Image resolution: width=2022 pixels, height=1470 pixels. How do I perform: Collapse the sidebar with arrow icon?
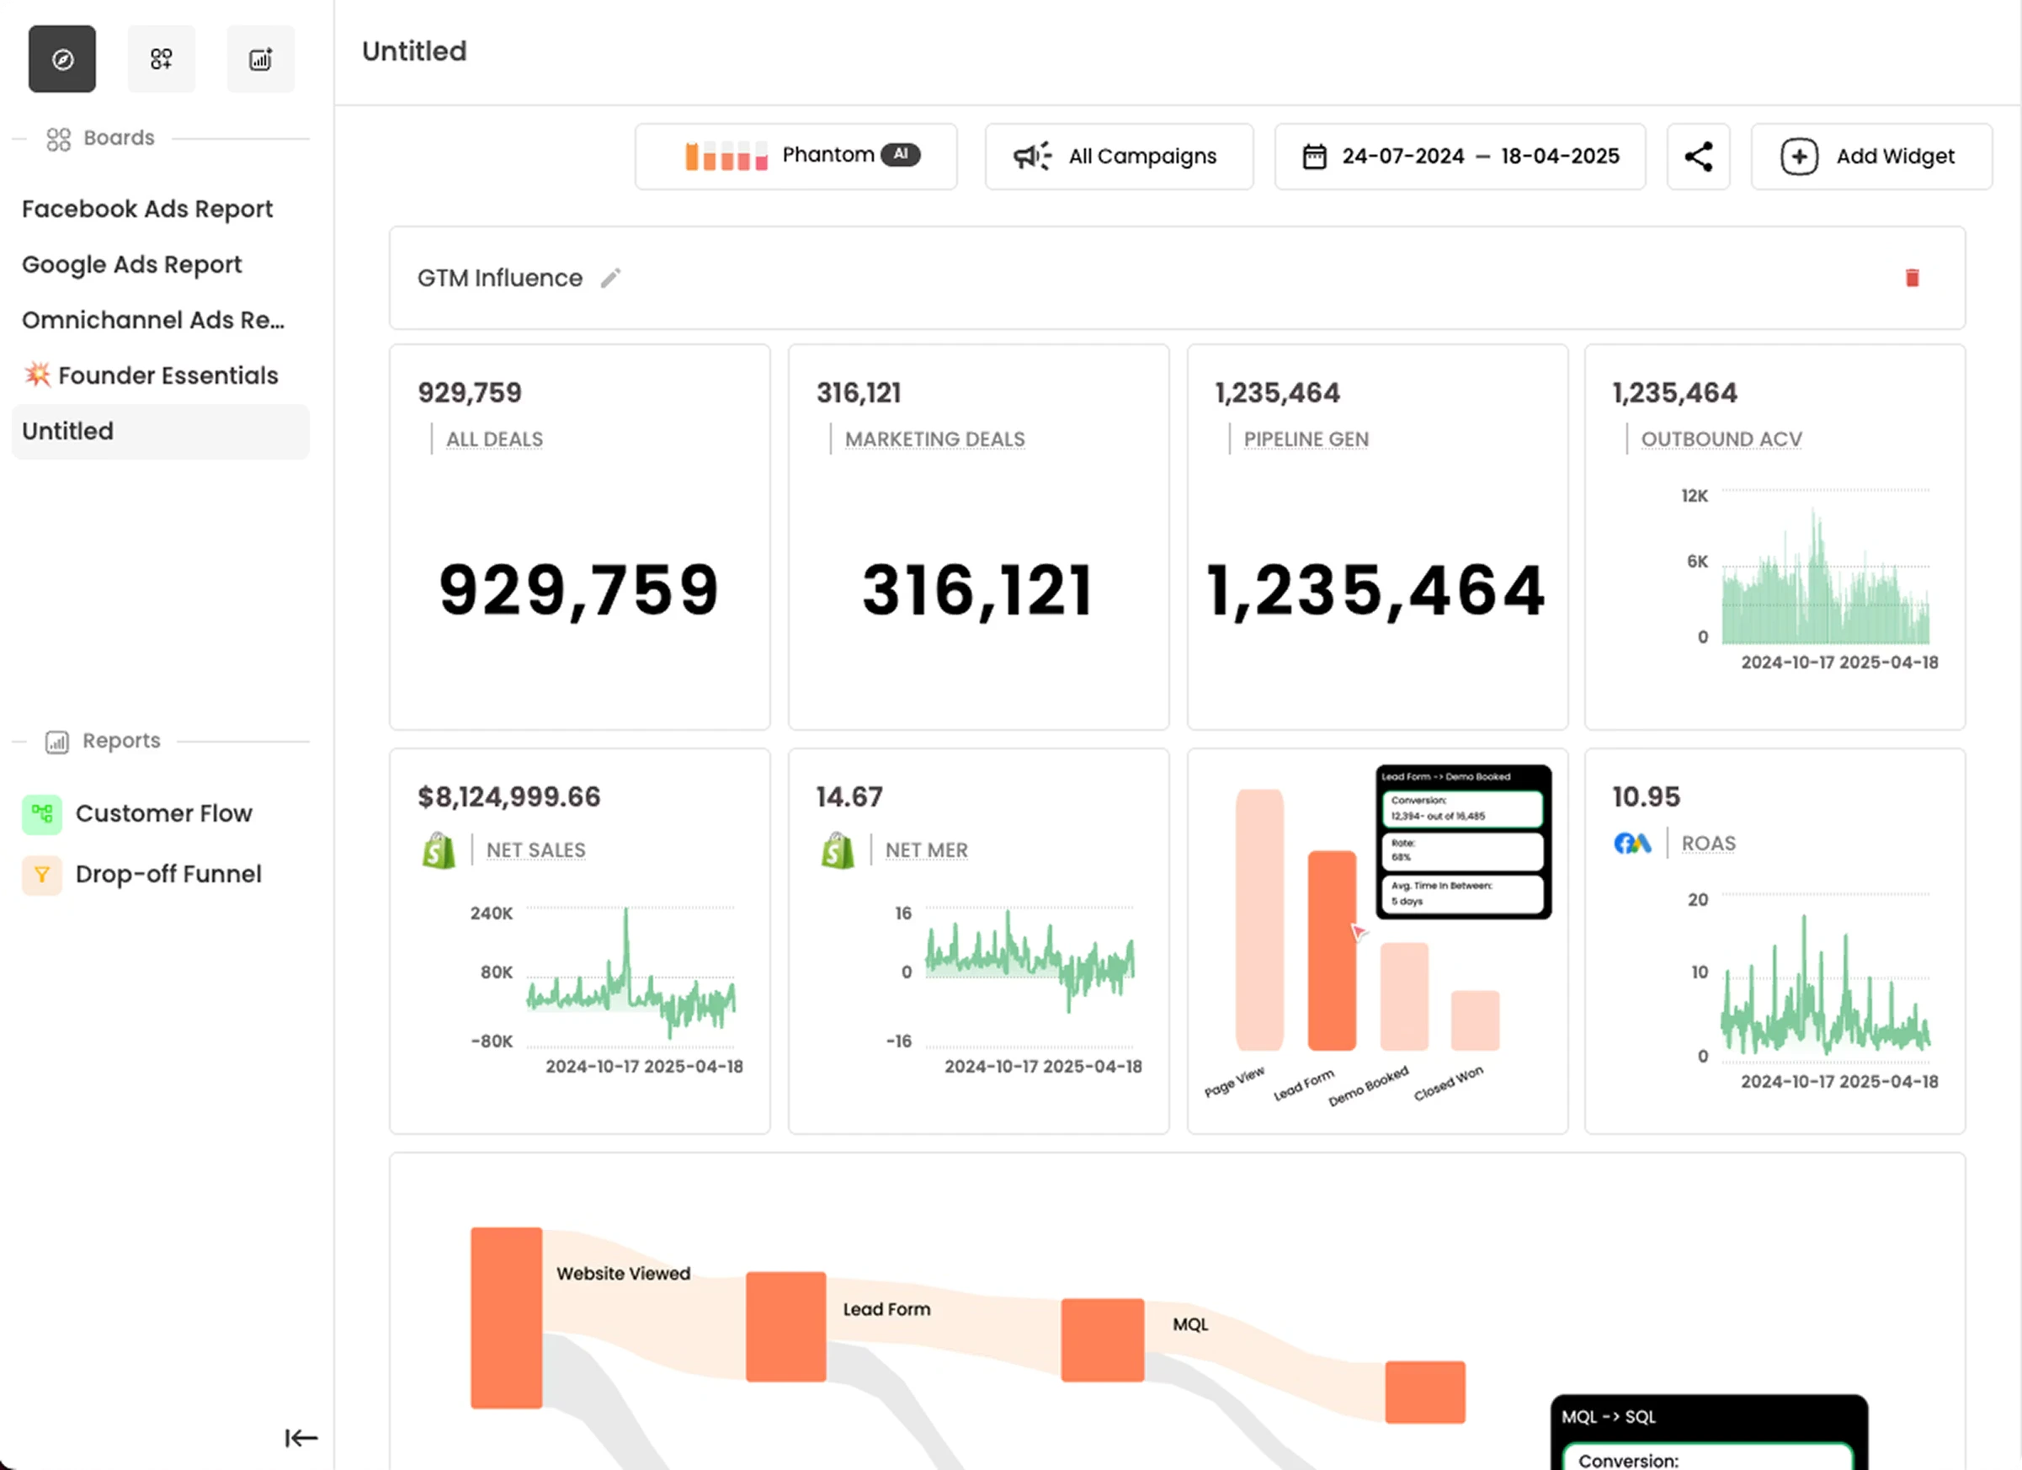pyautogui.click(x=301, y=1437)
